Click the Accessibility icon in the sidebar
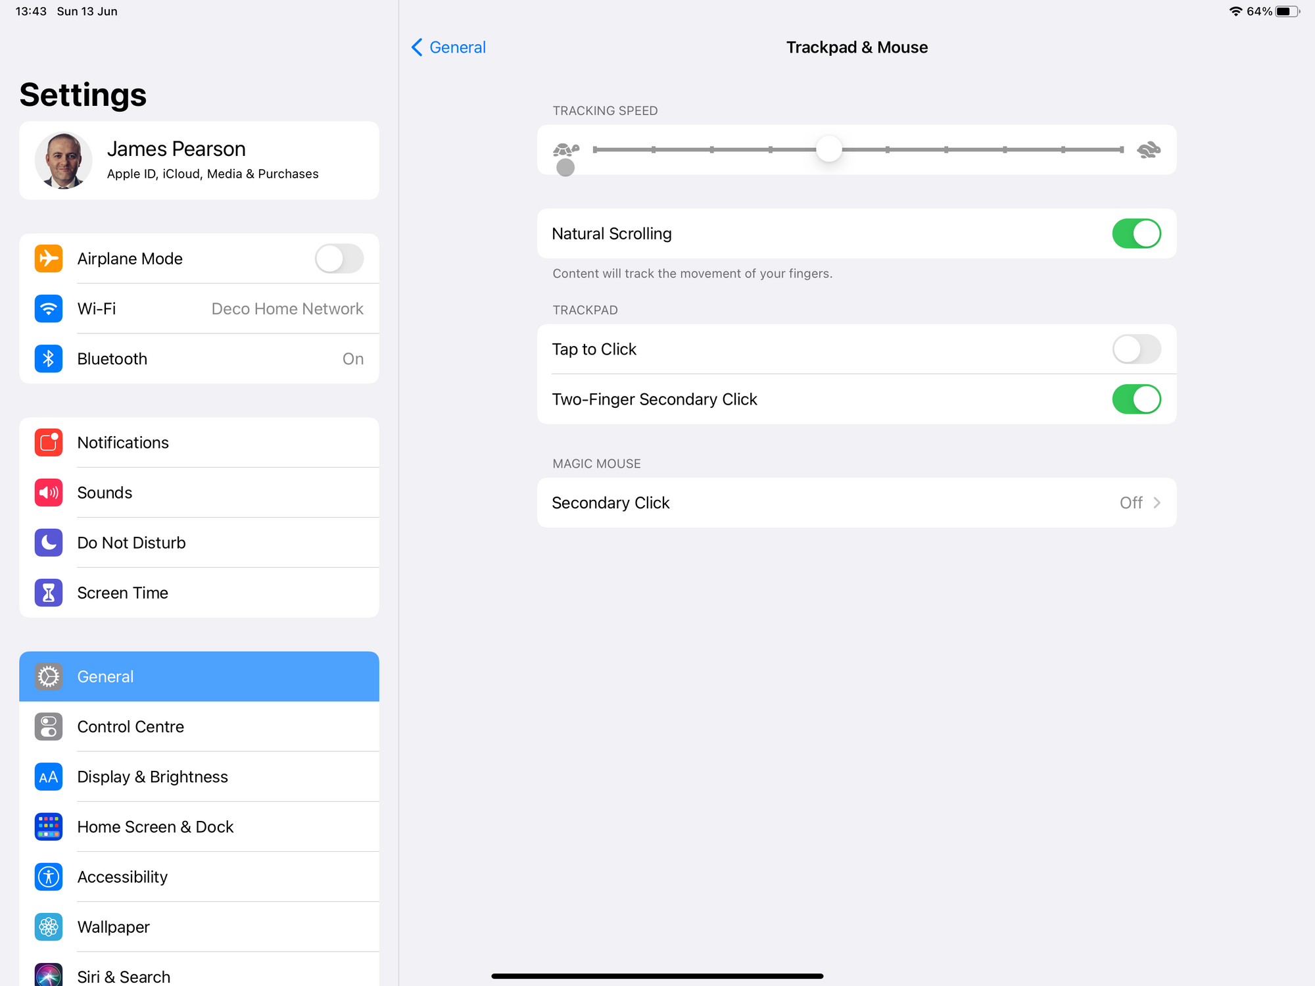 pos(48,876)
